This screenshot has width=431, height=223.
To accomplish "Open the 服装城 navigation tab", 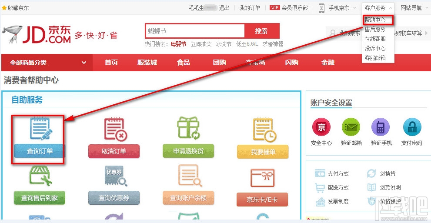I will [147, 63].
